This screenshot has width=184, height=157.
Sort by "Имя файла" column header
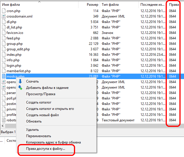coord(11,5)
